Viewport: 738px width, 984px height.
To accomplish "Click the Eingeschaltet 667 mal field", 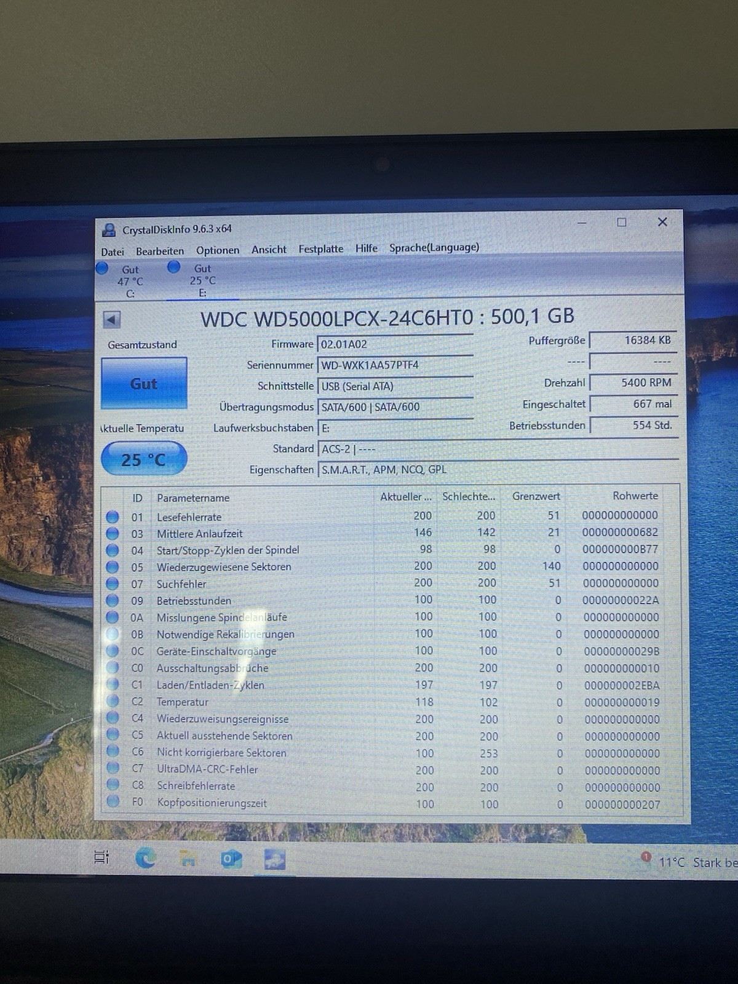I will pos(633,404).
